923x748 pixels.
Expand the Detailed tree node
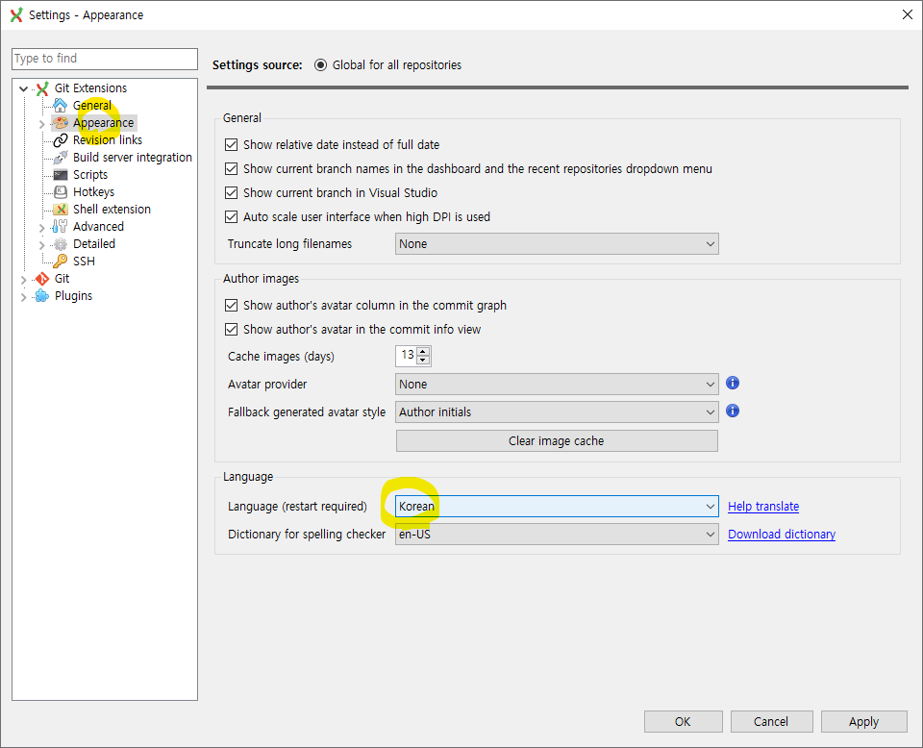[41, 245]
